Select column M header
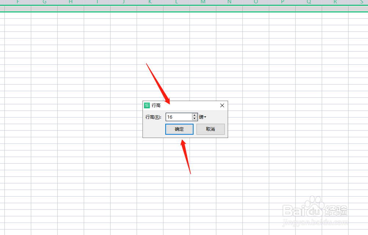This screenshot has width=368, height=235. click(x=203, y=2)
